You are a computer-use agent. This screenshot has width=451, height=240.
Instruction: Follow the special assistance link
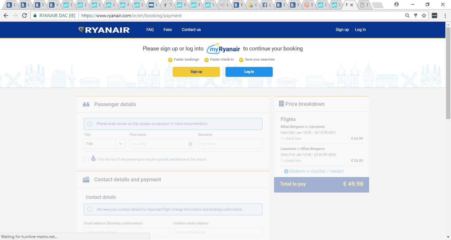[171, 160]
